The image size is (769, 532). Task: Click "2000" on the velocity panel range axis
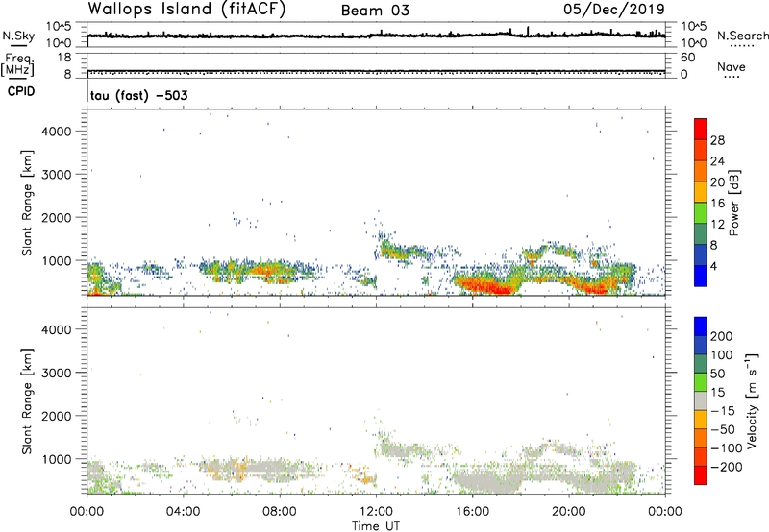(57, 416)
